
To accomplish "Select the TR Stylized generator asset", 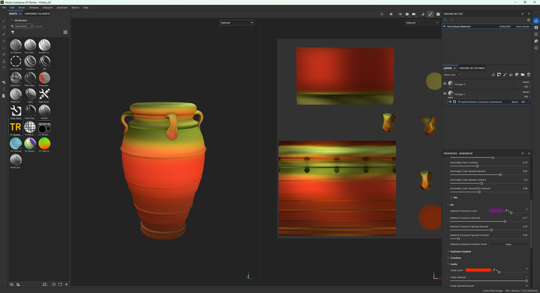I will point(16,127).
